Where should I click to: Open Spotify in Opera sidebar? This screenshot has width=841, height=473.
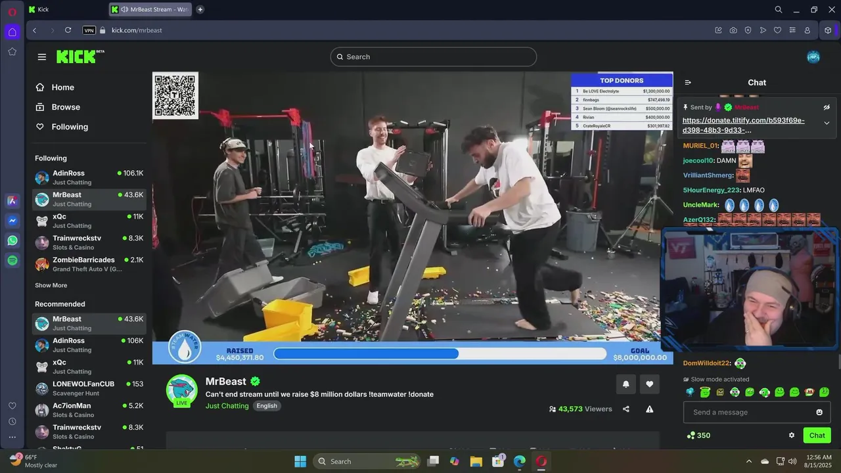12,261
